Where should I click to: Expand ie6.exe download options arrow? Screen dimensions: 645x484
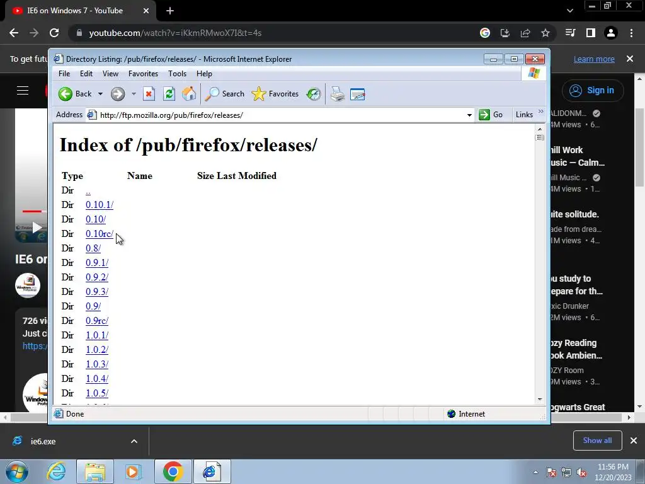click(x=134, y=441)
